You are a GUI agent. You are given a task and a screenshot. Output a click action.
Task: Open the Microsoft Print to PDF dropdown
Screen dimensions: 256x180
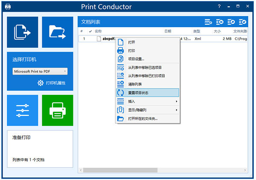click(40, 71)
